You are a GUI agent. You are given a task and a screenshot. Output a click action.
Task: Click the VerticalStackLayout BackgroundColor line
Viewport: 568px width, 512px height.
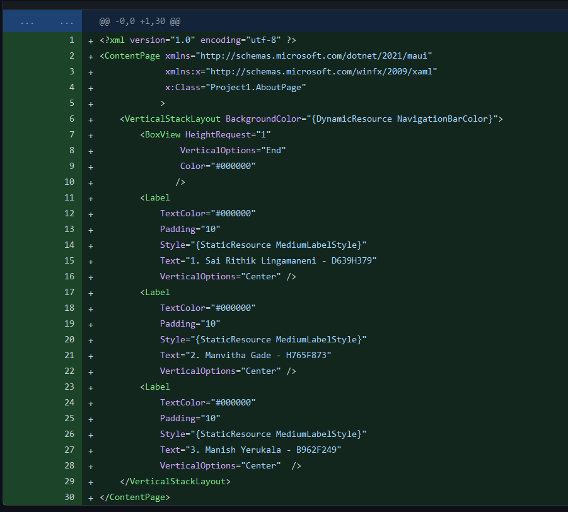tap(311, 119)
